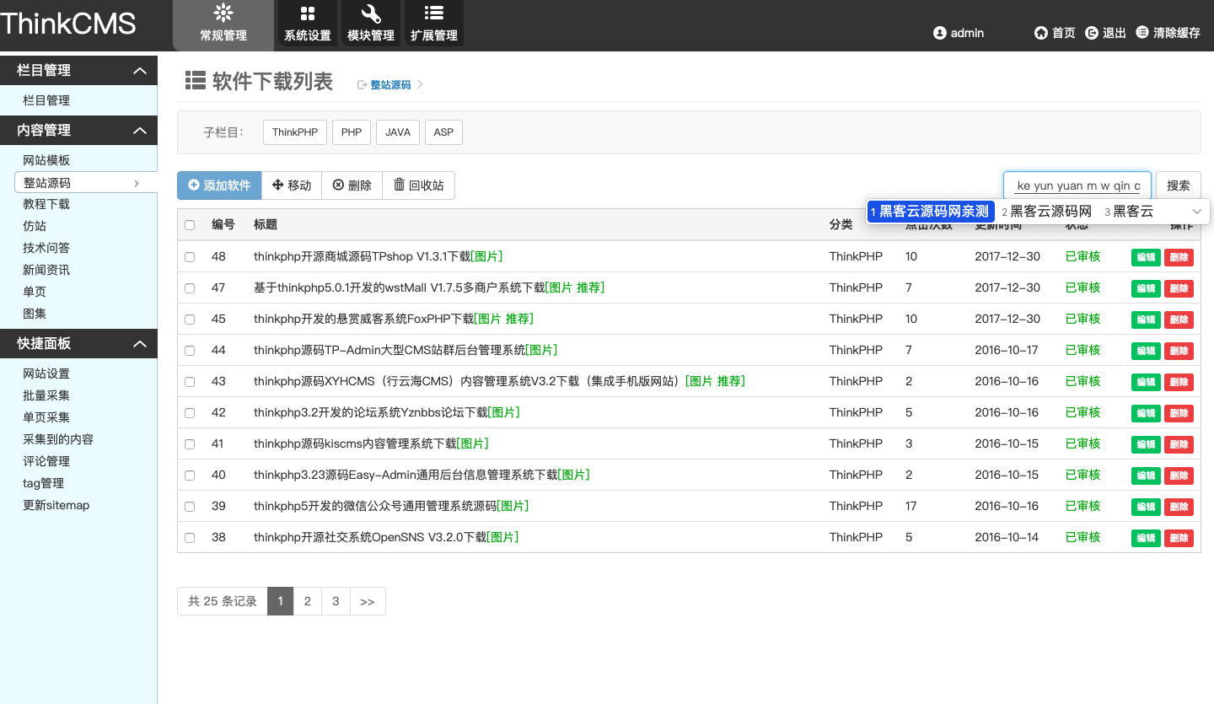
Task: Click the 清除缓存 clear cache icon
Action: (x=1142, y=32)
